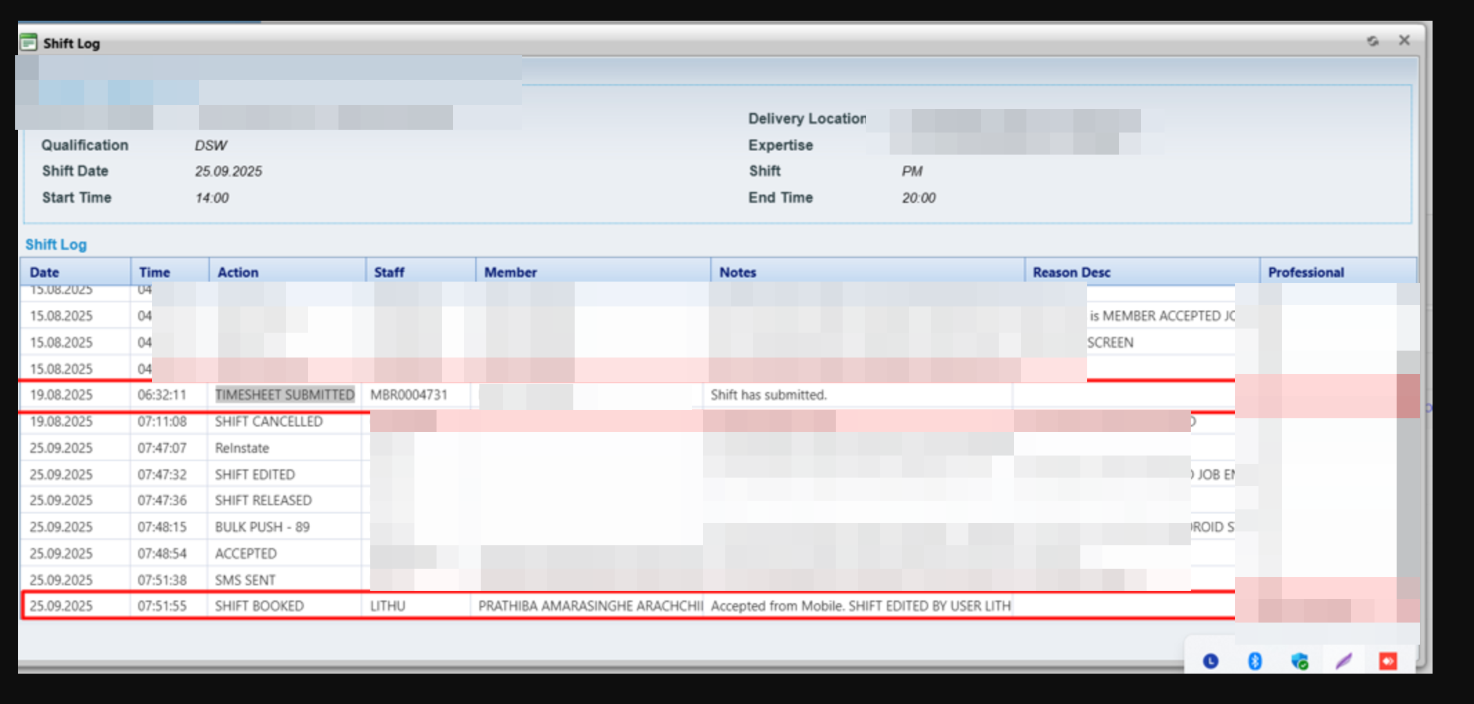This screenshot has width=1474, height=704.
Task: Click time cell 07:51:38
Action: (162, 580)
